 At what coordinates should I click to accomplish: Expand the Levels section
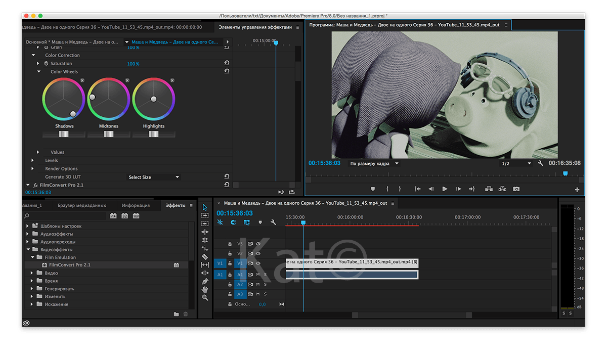click(x=33, y=160)
